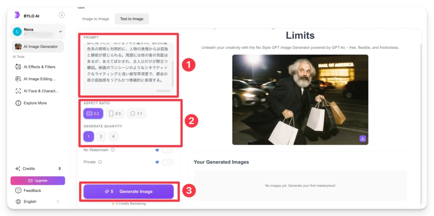Click the Nova account avatar
The height and width of the screenshot is (216, 434).
pos(17,32)
